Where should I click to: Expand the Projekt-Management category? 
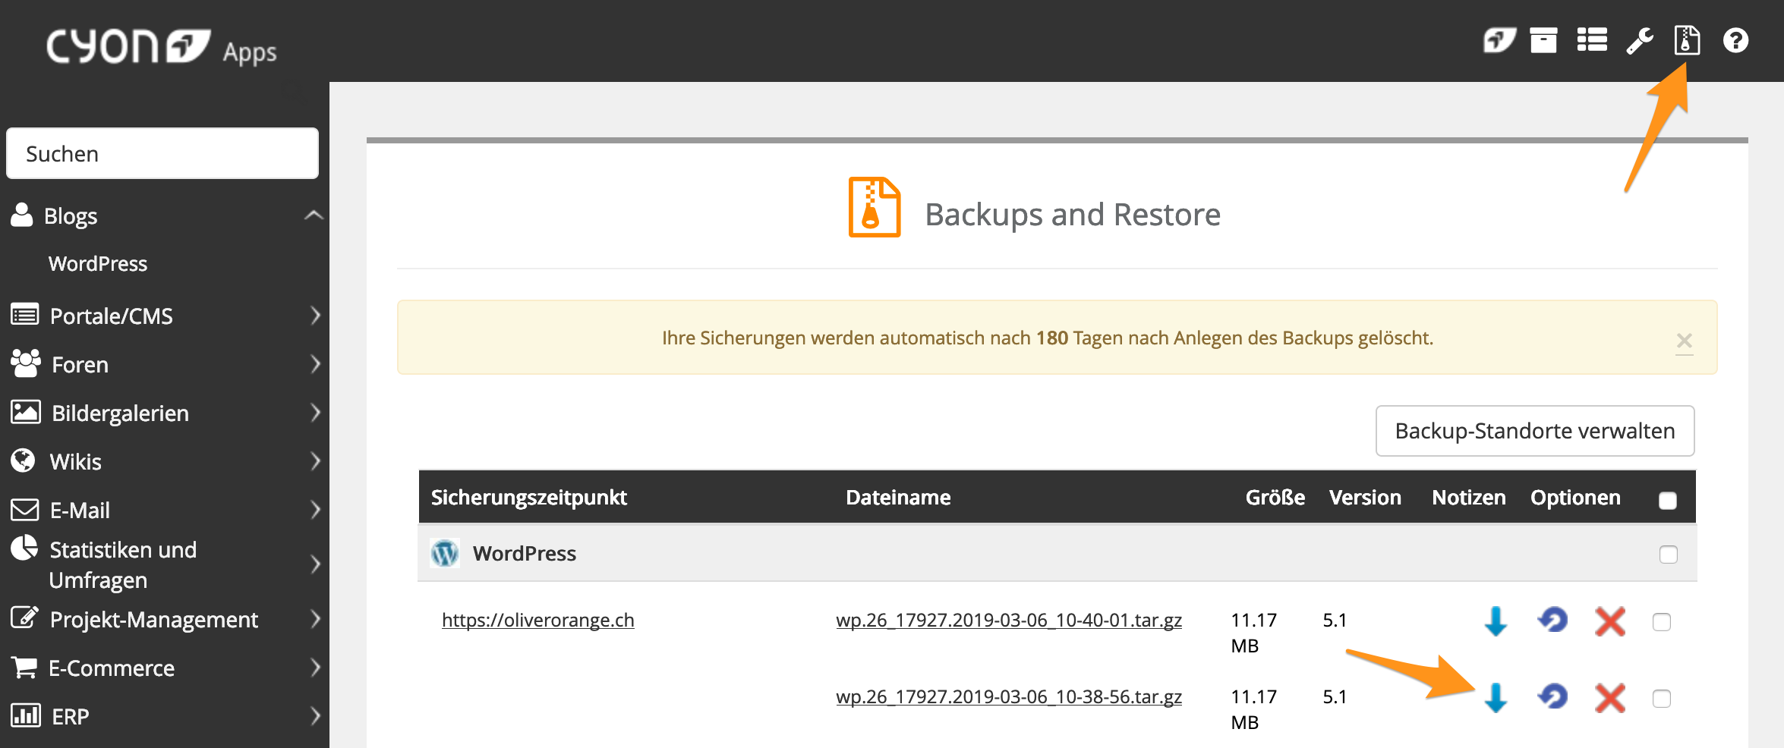(316, 619)
